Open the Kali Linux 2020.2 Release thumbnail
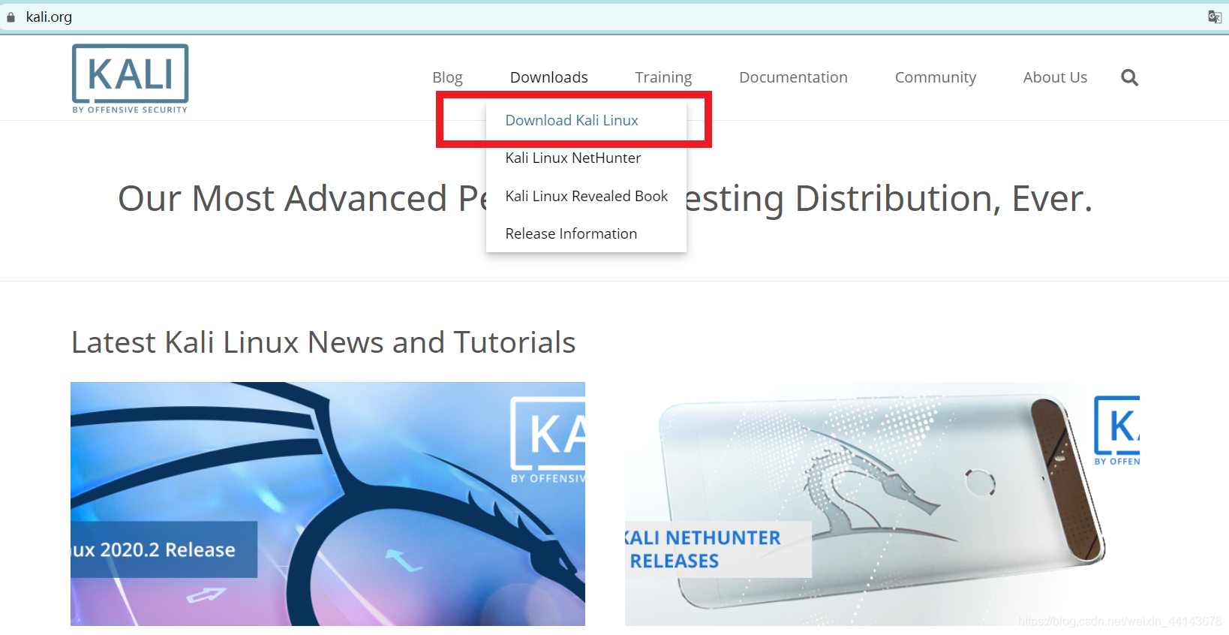1229x635 pixels. coord(328,504)
